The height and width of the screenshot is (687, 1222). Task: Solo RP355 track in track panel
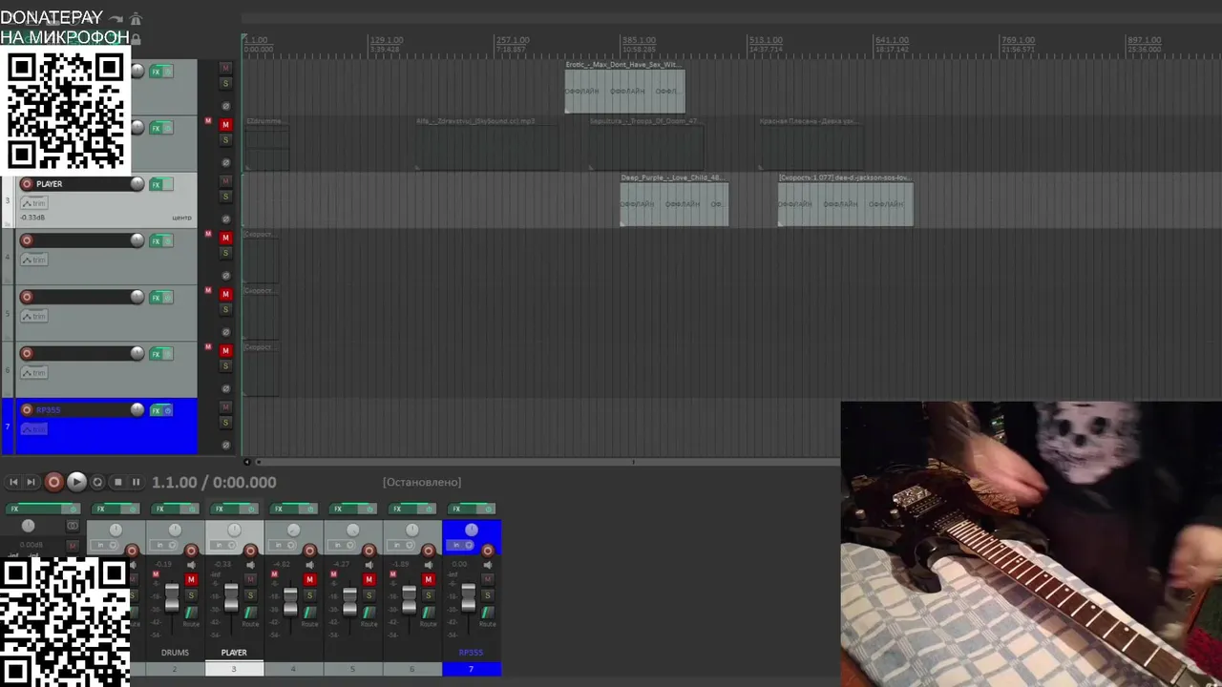(x=225, y=423)
